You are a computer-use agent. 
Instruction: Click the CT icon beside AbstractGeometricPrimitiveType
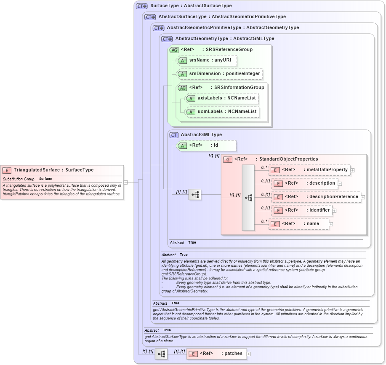coord(158,28)
